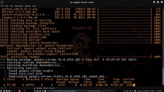
Task: Click the 'snappy-1.1.3-1-x86_64' package name
Action: coord(20,17)
